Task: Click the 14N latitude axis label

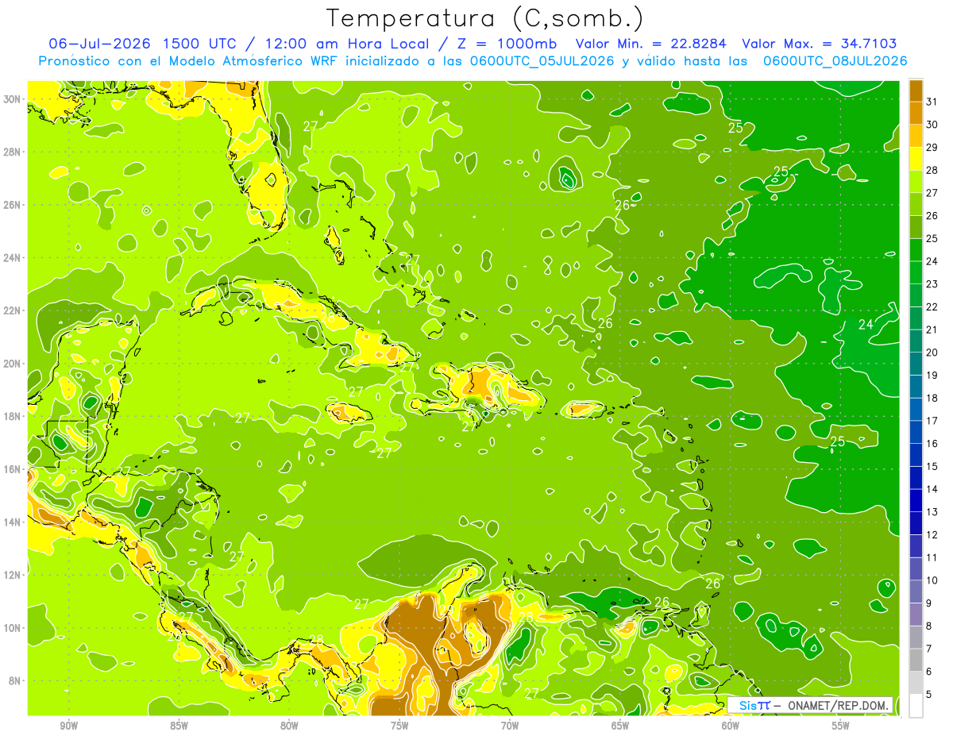Action: coord(13,522)
